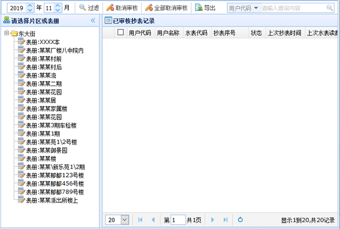Click the book icon beside 表册:某某派出所楼上
Image resolution: width=340 pixels, height=229 pixels.
coord(21,199)
